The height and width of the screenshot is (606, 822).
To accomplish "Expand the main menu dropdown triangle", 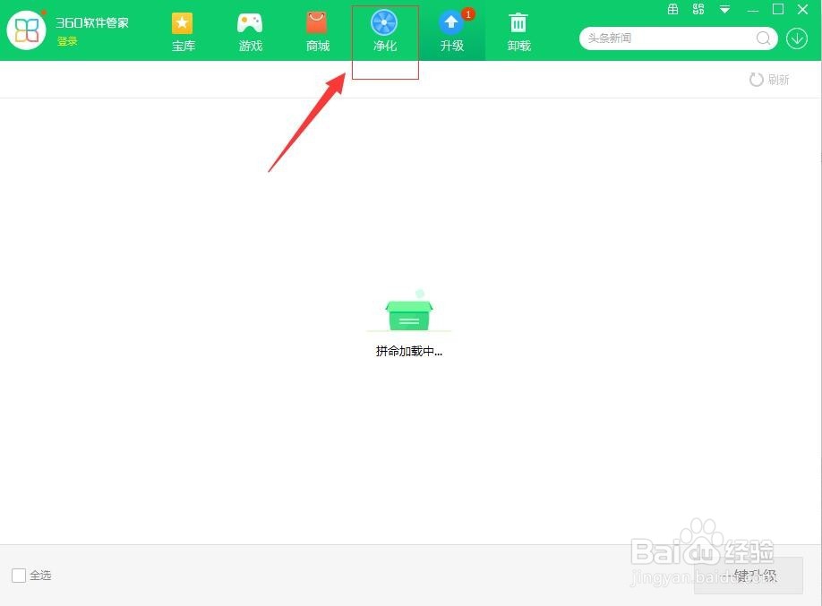I will tap(724, 10).
